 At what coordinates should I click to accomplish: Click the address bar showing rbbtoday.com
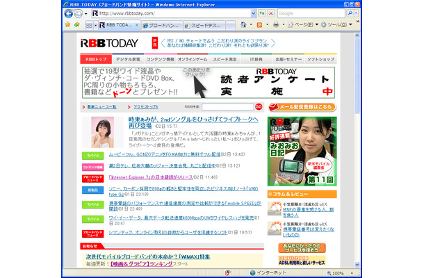pyautogui.click(x=170, y=13)
